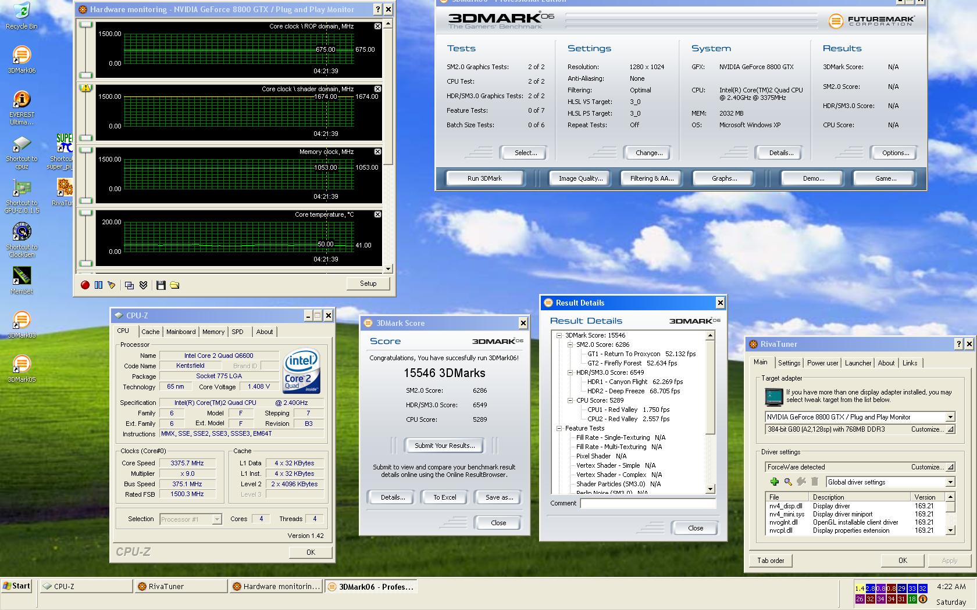Click the Run 3DMark button

pyautogui.click(x=484, y=178)
